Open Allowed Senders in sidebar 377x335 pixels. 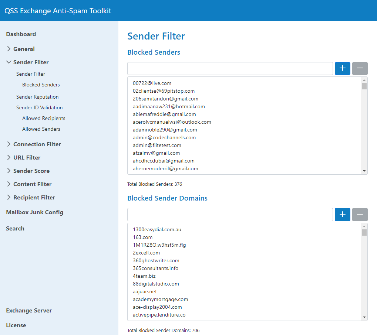click(x=41, y=129)
